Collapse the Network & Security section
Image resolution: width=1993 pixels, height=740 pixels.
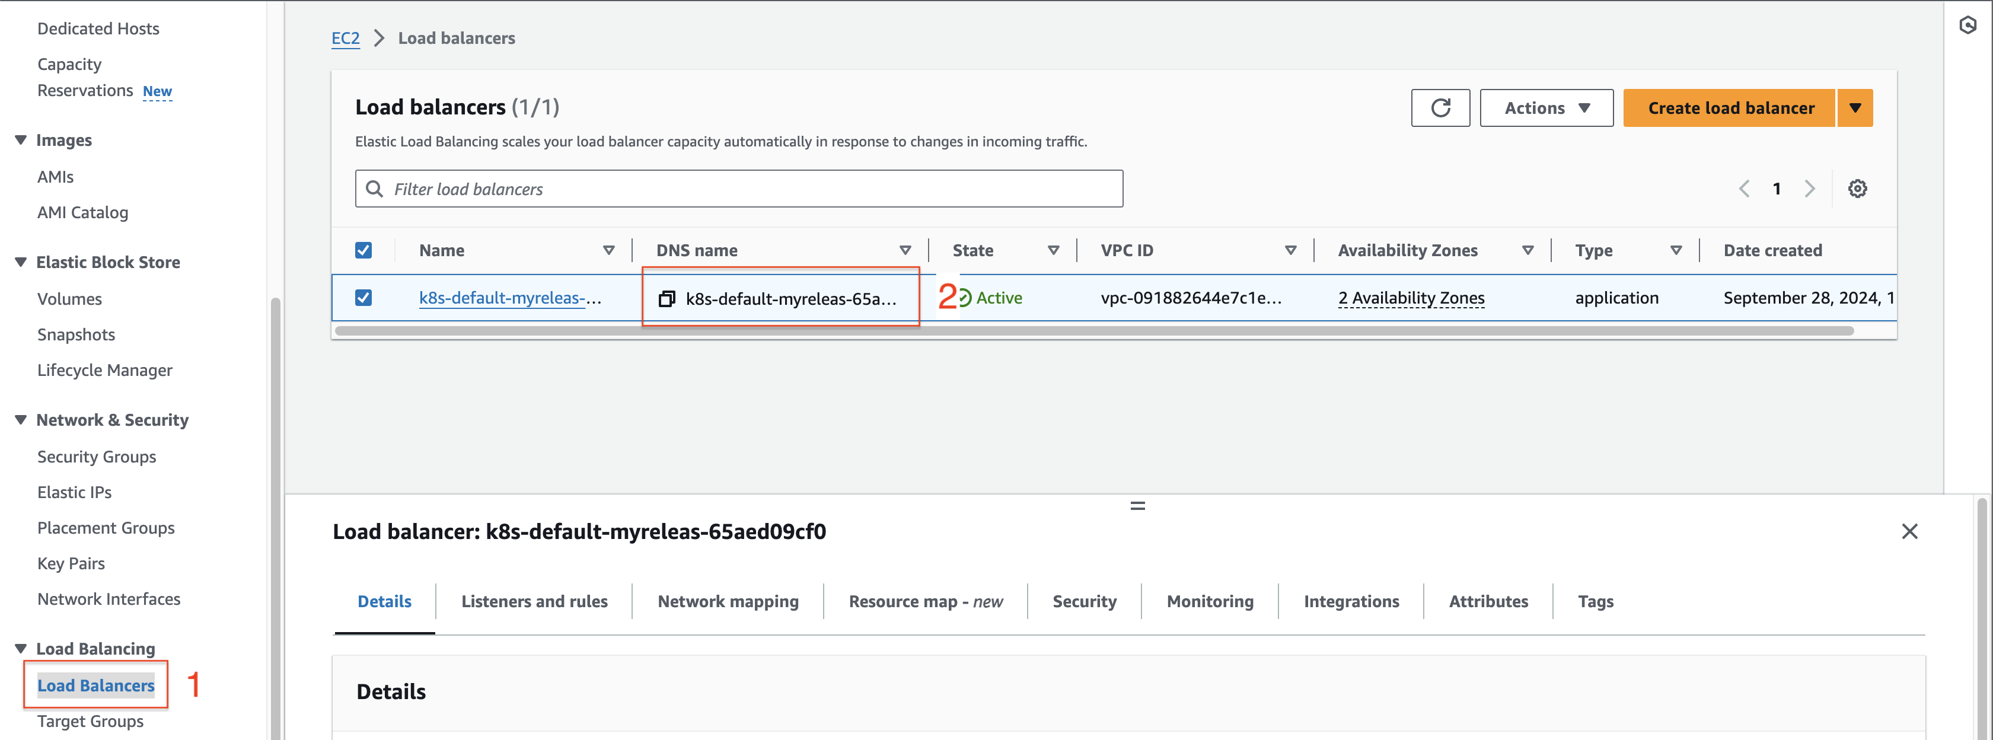coord(21,420)
